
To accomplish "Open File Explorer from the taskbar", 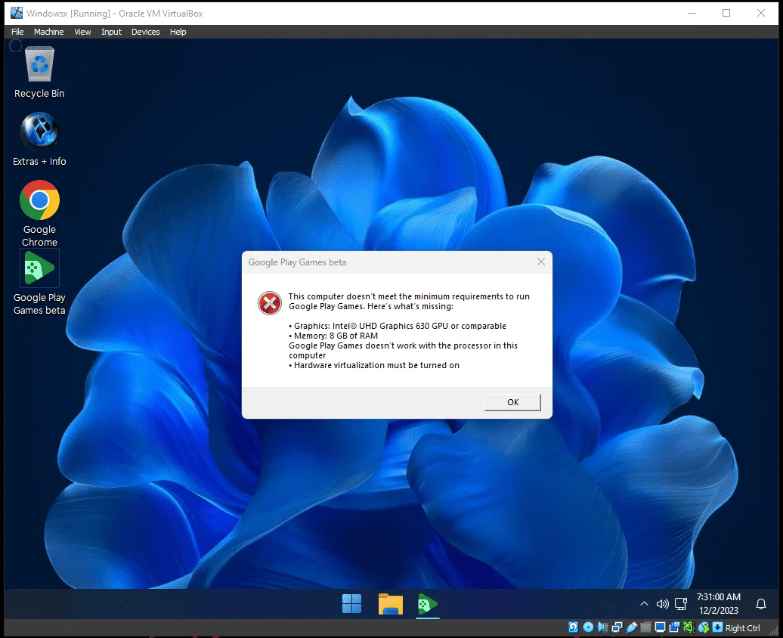I will pyautogui.click(x=391, y=603).
